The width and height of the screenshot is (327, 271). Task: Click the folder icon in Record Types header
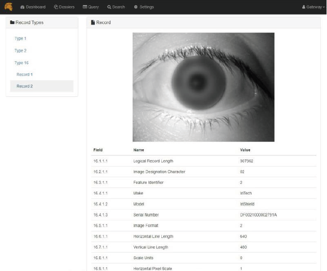click(12, 22)
